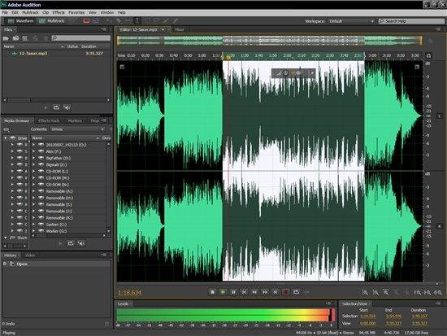Viewport: 447px width, 336px height.
Task: Click the HUD volume knob over the waveform
Action: 285,73
